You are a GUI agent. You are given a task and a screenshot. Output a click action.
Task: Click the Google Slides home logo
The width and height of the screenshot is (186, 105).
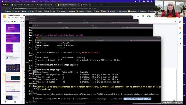[x=5, y=16]
